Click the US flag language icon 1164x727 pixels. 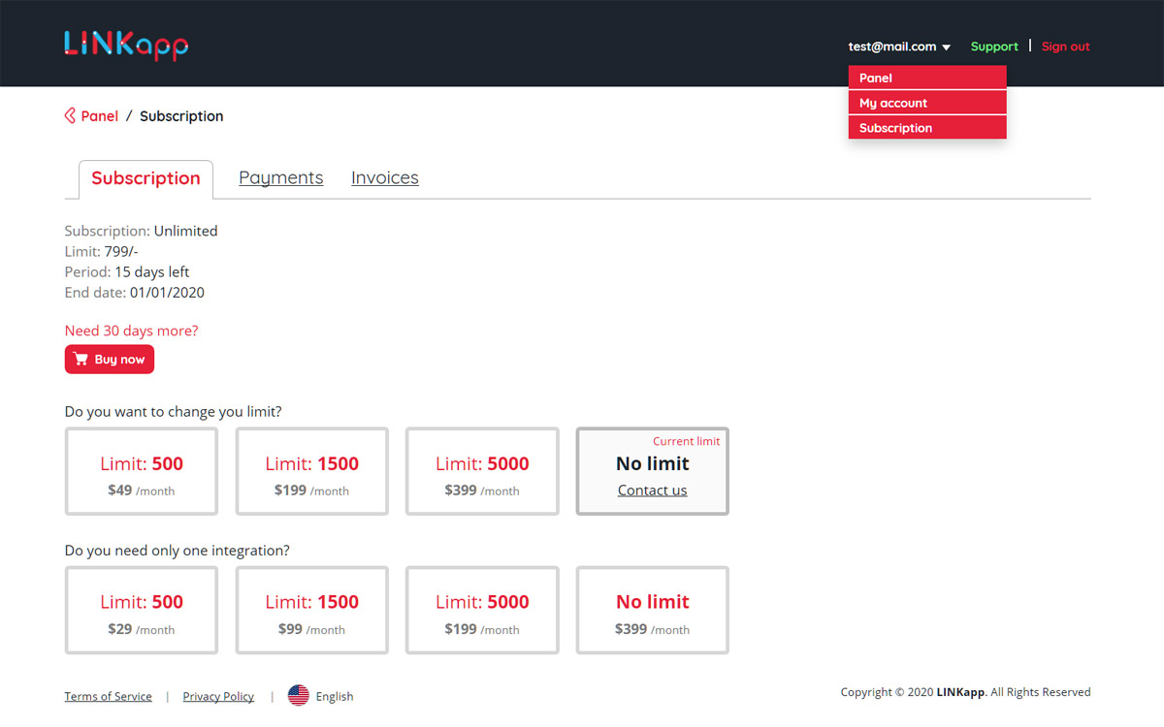point(299,696)
